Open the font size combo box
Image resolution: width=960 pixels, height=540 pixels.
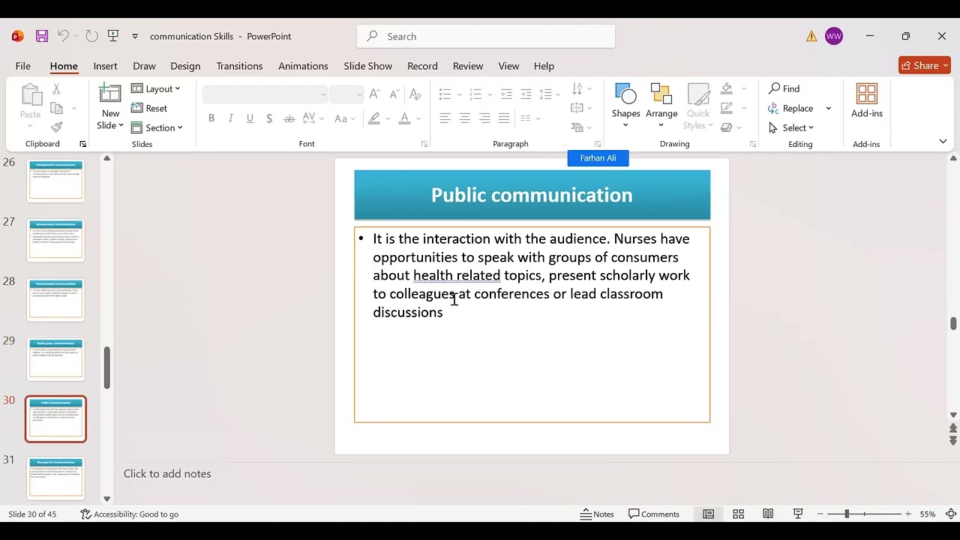[x=346, y=94]
